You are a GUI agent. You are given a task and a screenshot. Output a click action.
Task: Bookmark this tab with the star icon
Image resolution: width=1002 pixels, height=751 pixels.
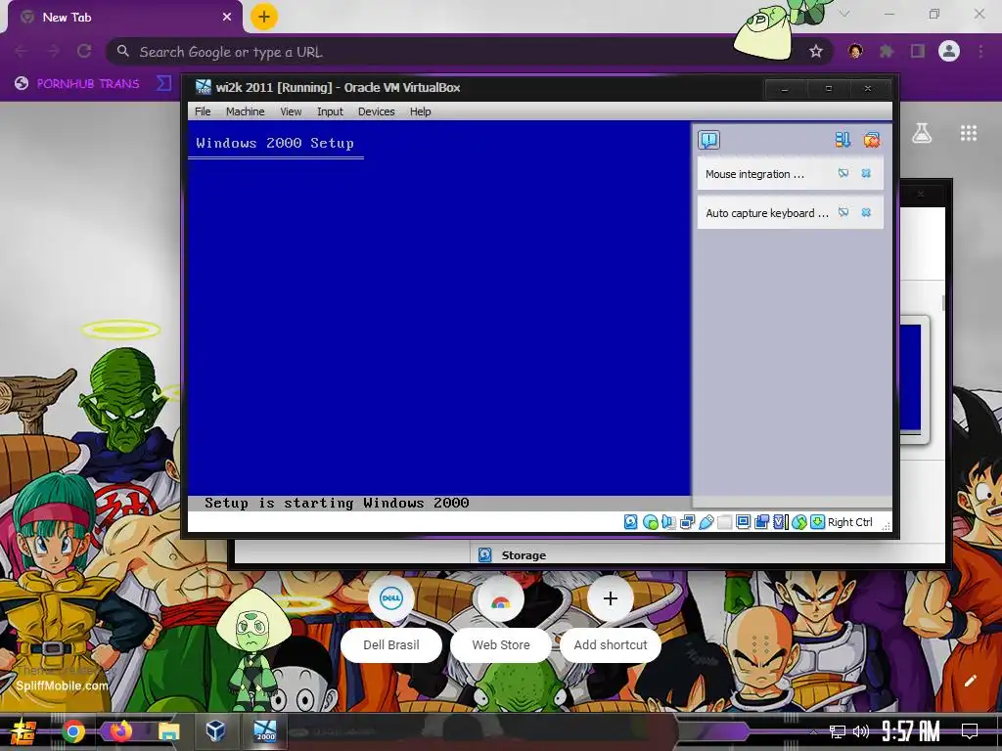815,51
